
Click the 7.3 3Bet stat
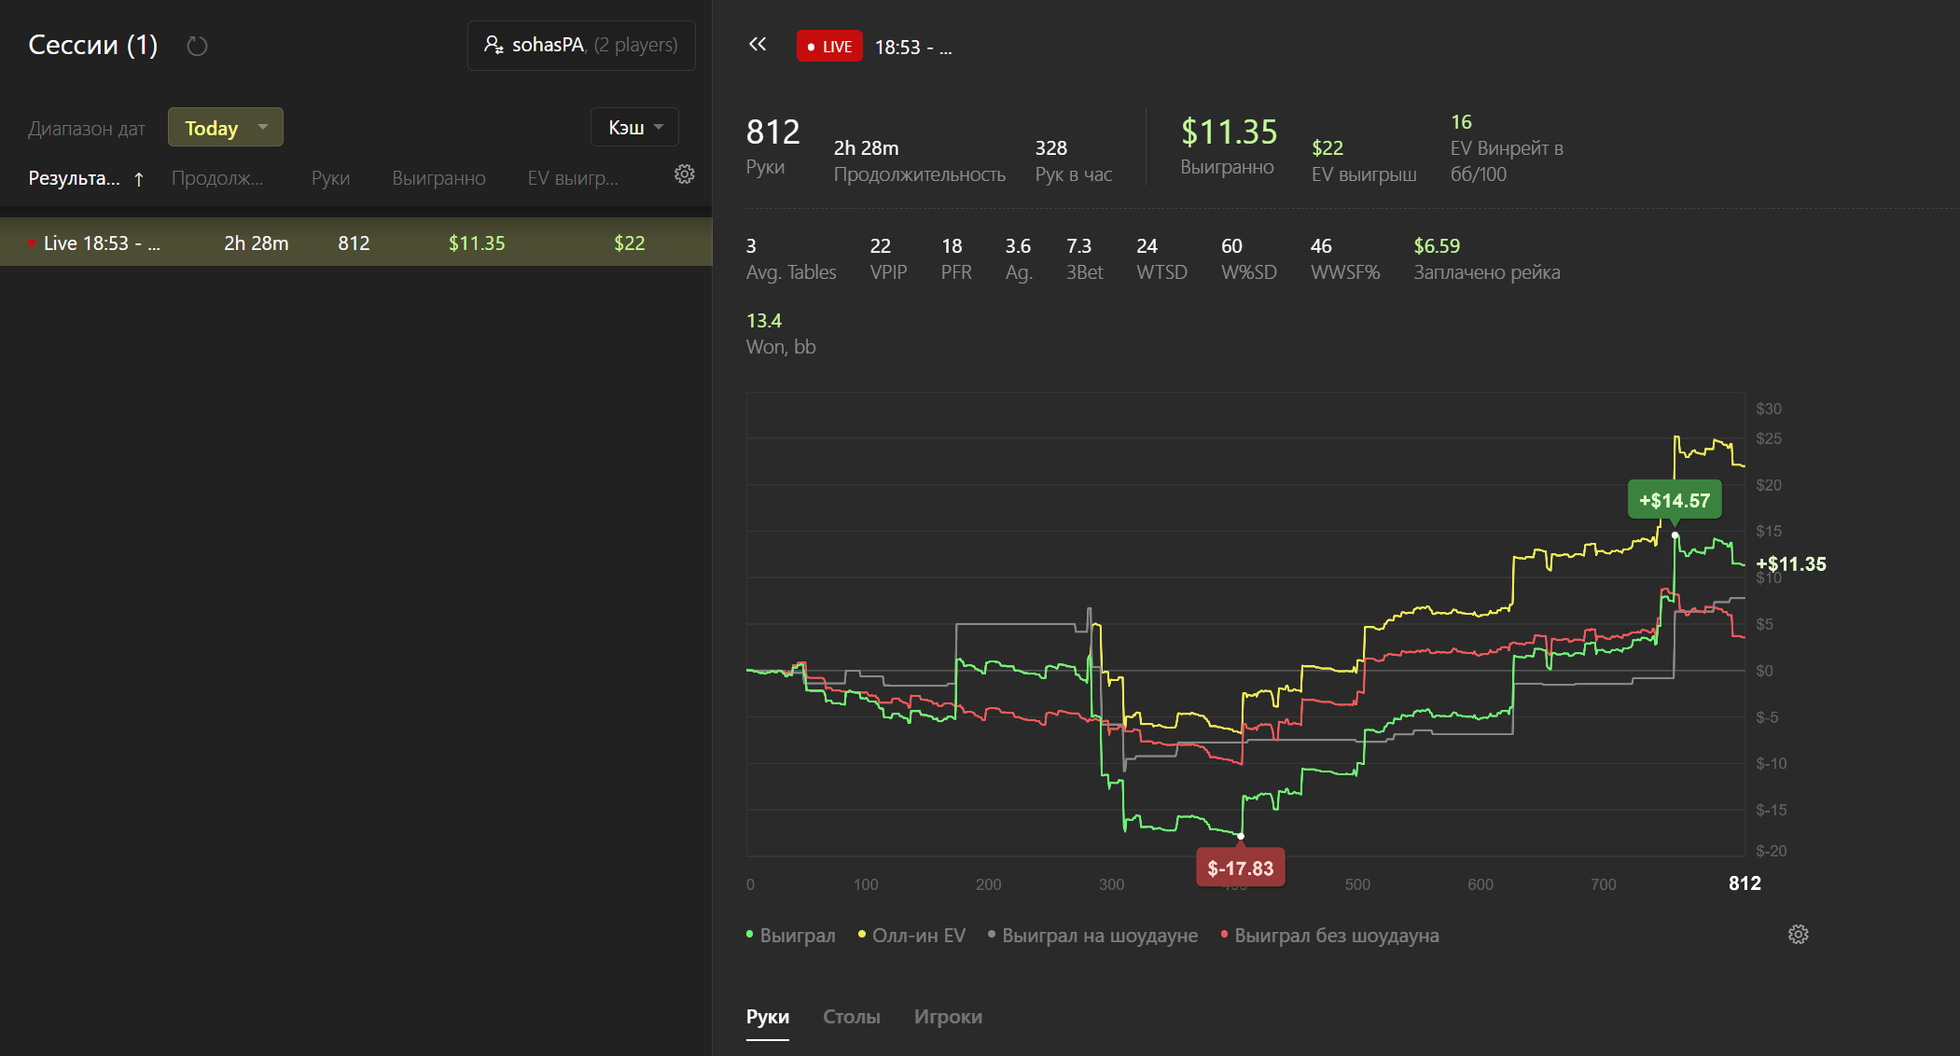coord(1085,259)
